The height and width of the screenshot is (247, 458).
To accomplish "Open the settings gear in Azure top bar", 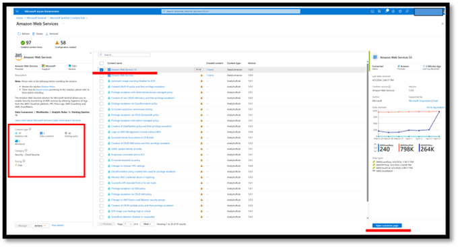I will pos(393,11).
